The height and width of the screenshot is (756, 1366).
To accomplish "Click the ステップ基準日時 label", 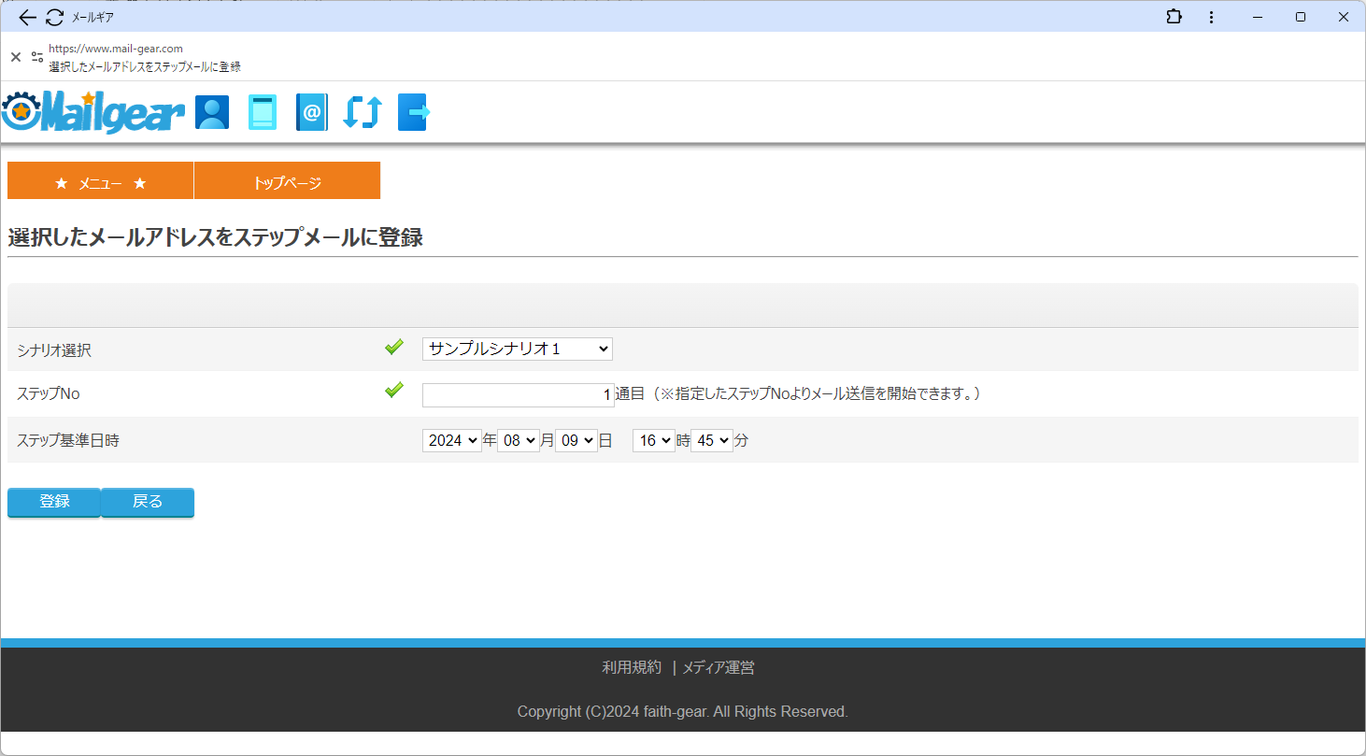I will tap(68, 441).
